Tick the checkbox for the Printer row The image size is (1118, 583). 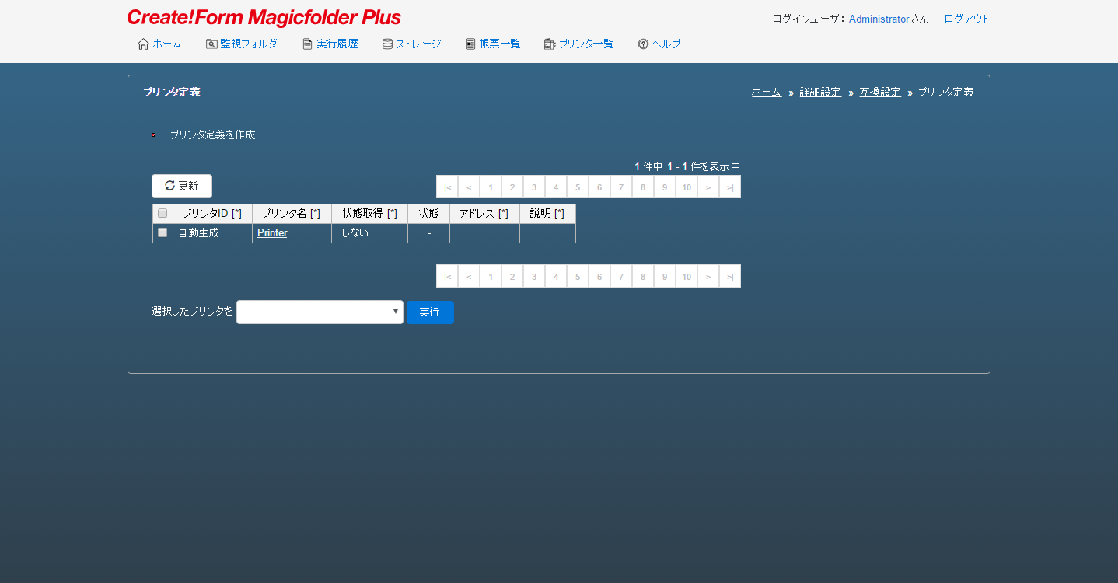pos(162,232)
